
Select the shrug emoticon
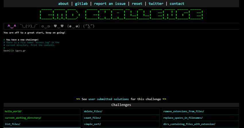tap(29, 26)
